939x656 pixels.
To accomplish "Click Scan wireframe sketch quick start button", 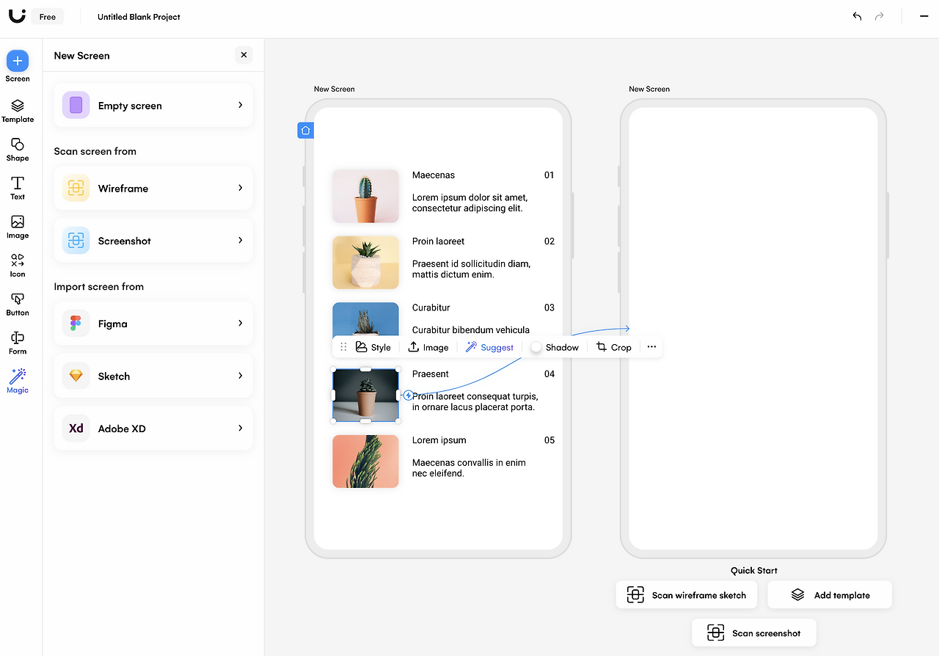I will pos(687,595).
